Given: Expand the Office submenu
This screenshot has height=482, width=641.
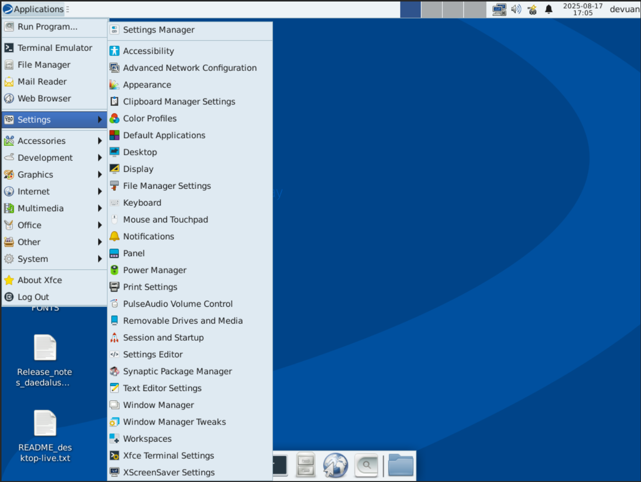Looking at the screenshot, I should 54,226.
